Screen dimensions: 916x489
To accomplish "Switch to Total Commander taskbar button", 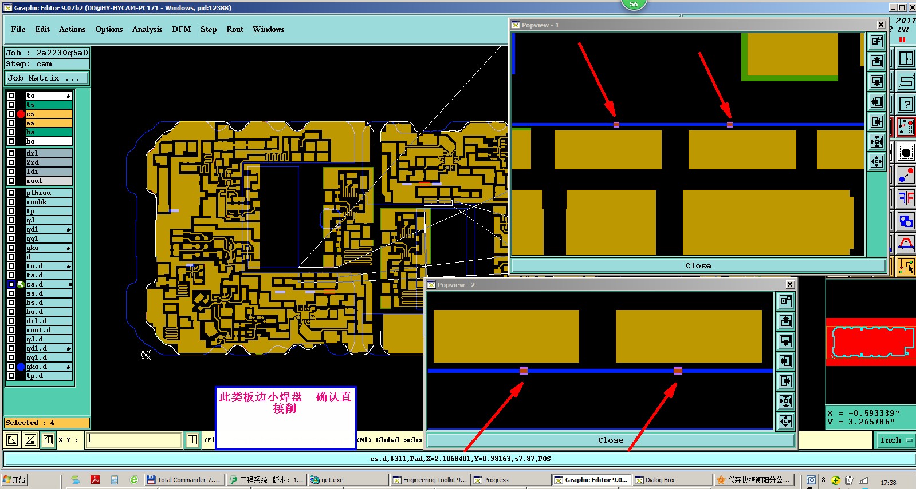I will click(x=183, y=480).
